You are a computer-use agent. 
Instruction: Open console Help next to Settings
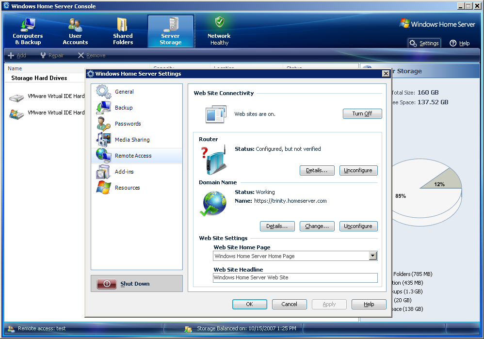[x=460, y=43]
